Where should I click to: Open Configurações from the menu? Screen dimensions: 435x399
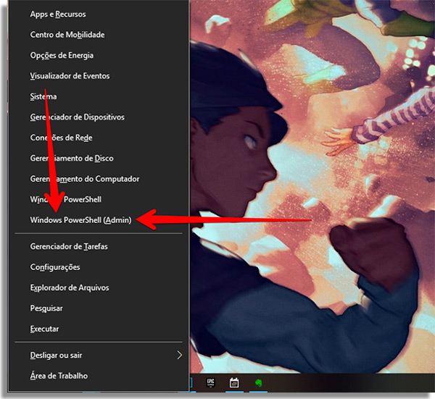(x=99, y=266)
